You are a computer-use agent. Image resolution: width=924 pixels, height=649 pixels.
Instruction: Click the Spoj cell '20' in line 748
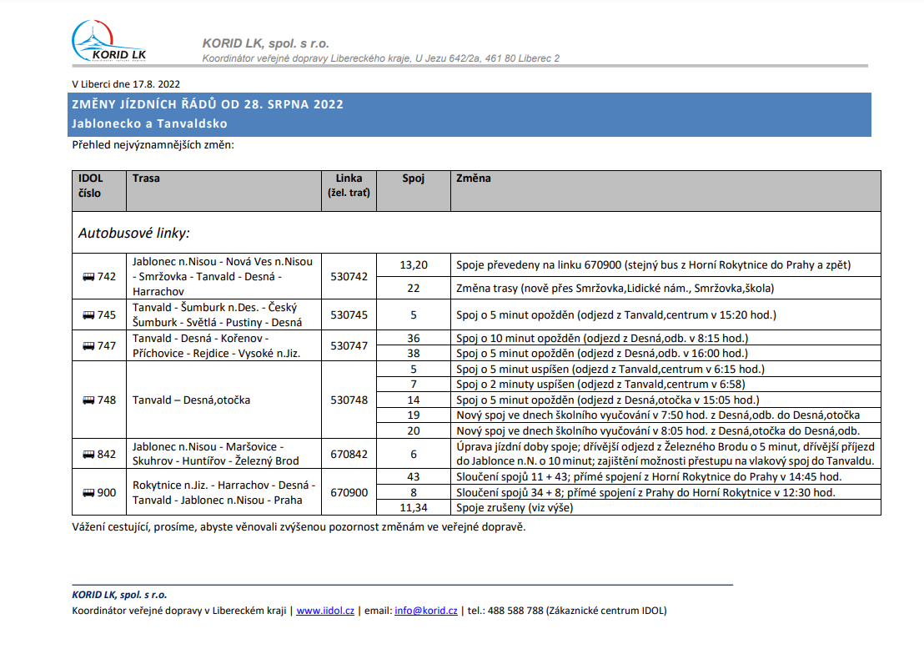(414, 431)
